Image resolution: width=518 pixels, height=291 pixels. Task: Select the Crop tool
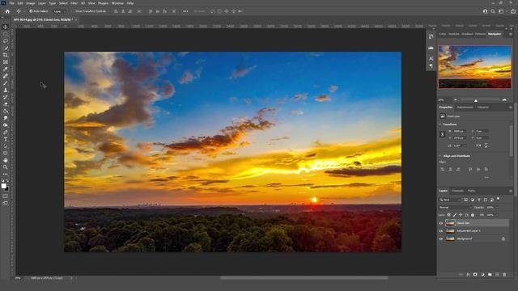[x=6, y=55]
